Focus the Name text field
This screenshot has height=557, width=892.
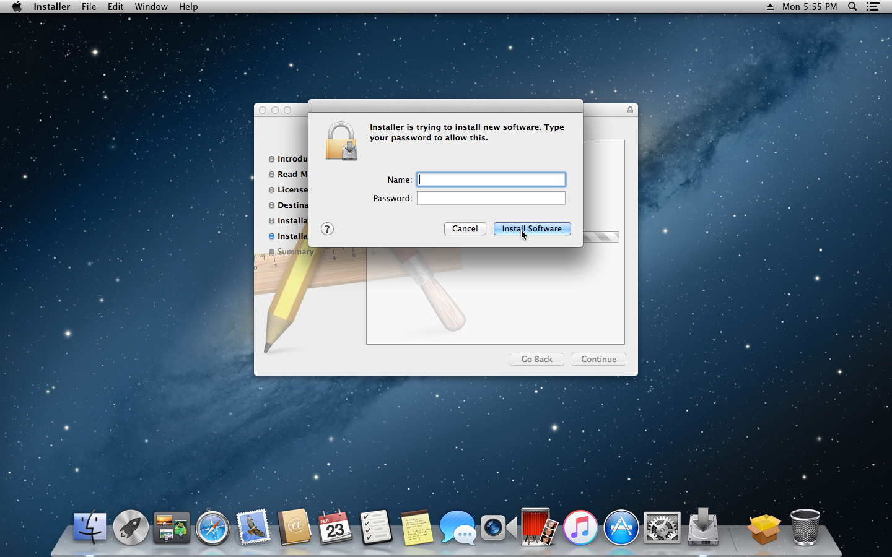tap(491, 179)
